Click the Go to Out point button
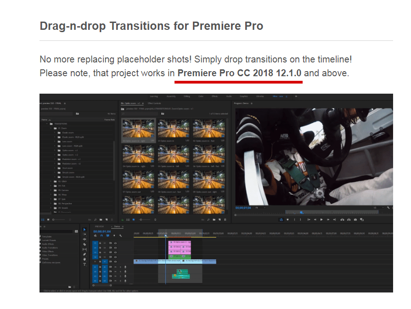Screen dimensions: 411x309 pyautogui.click(x=334, y=219)
